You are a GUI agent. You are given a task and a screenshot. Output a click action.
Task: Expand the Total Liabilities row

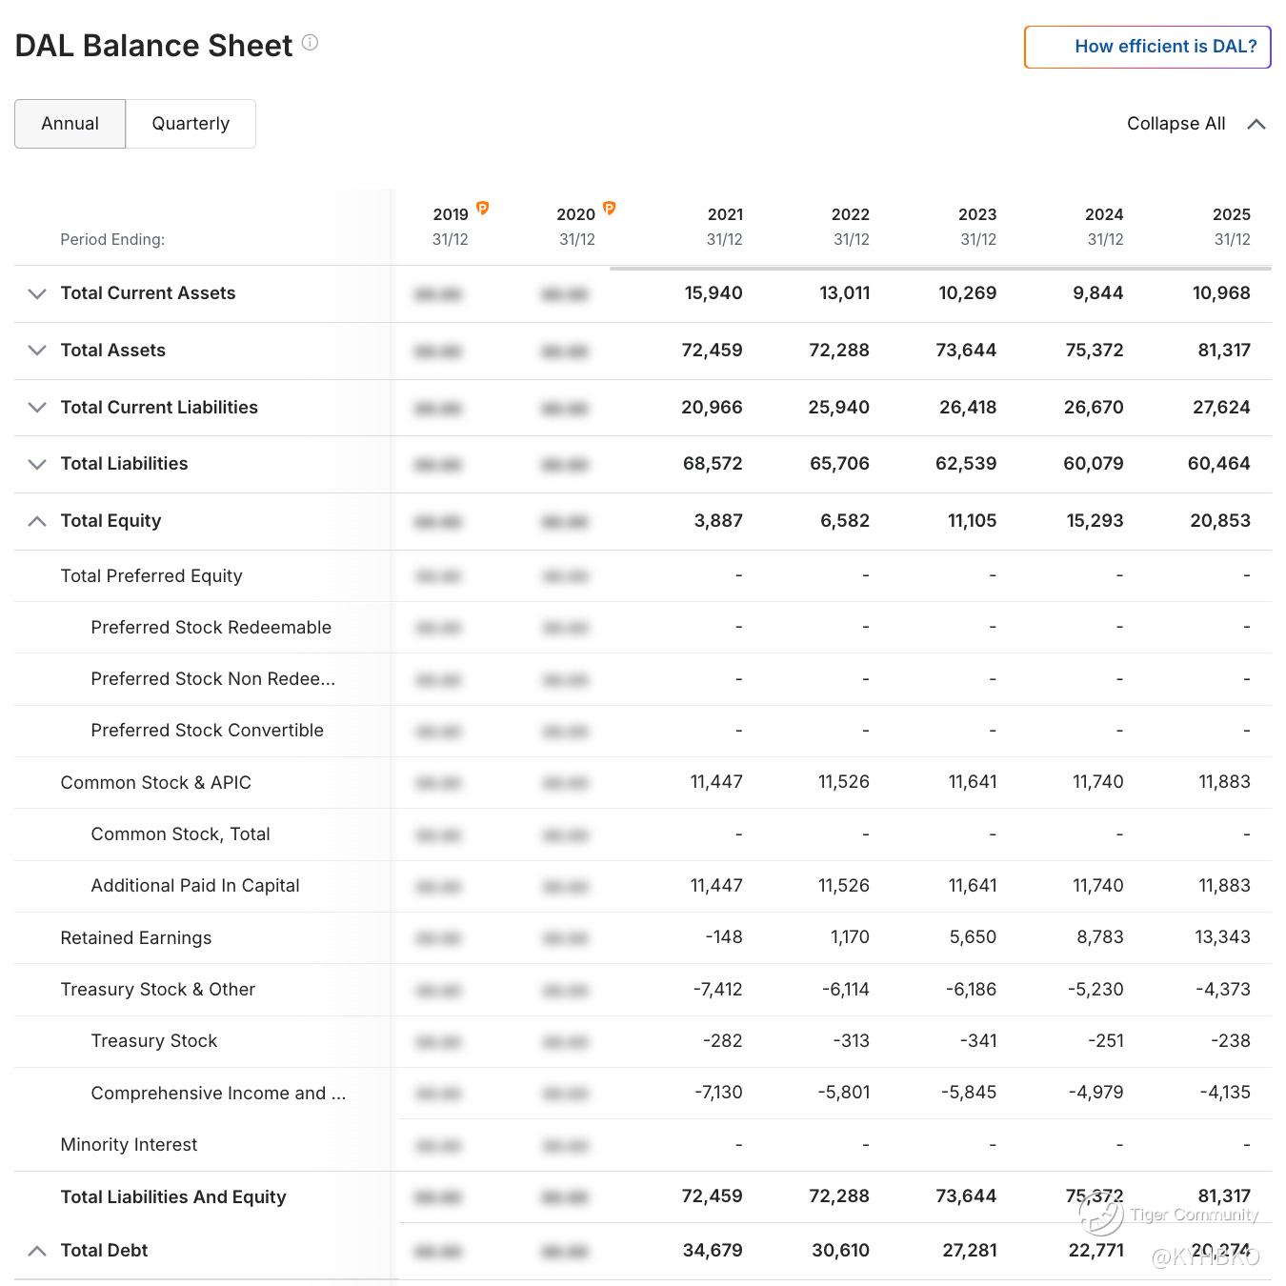pyautogui.click(x=37, y=464)
